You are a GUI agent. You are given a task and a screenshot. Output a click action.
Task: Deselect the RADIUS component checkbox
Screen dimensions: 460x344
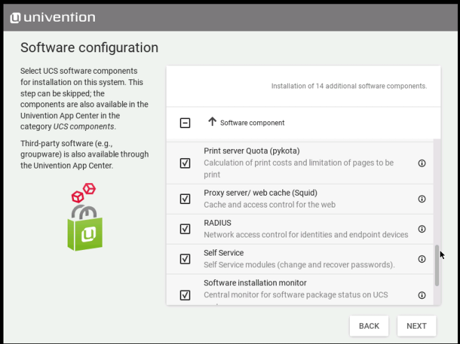[185, 229]
